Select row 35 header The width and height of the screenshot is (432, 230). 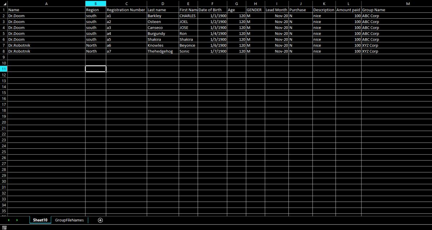(x=4, y=211)
